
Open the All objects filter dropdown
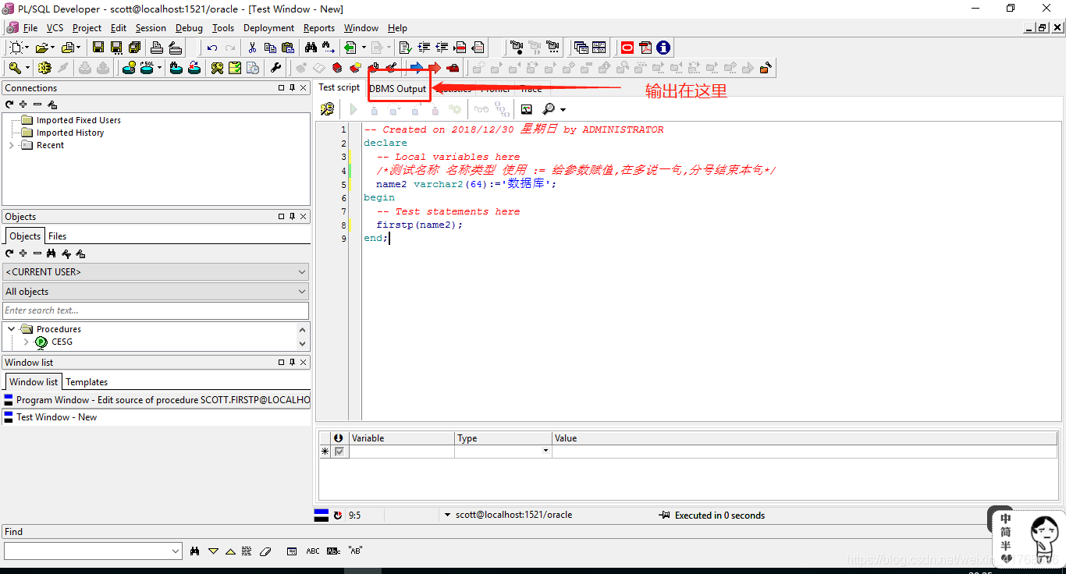[x=302, y=292]
